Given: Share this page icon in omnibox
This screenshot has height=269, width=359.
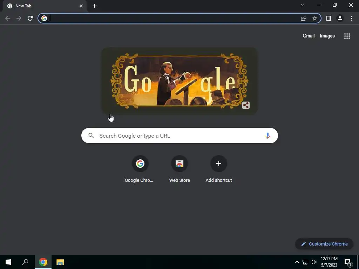Looking at the screenshot, I should tap(304, 18).
